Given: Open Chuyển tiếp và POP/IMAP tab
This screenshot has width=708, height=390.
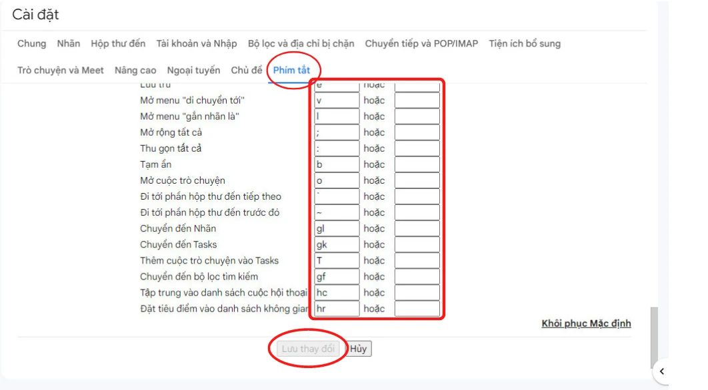Looking at the screenshot, I should coord(422,44).
